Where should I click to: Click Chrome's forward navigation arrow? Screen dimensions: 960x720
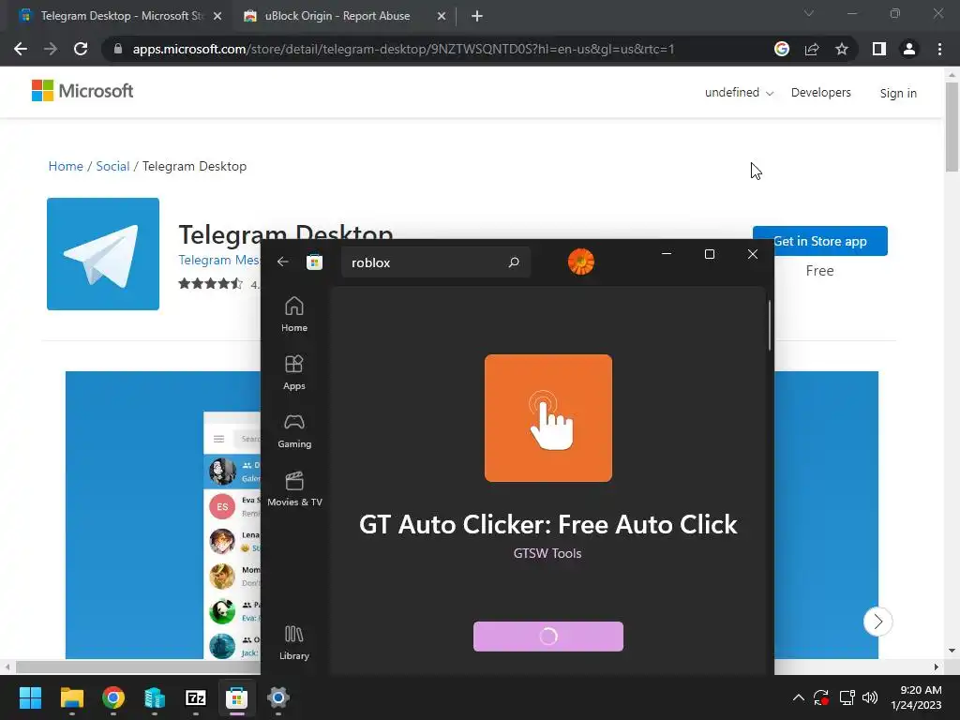(x=51, y=49)
